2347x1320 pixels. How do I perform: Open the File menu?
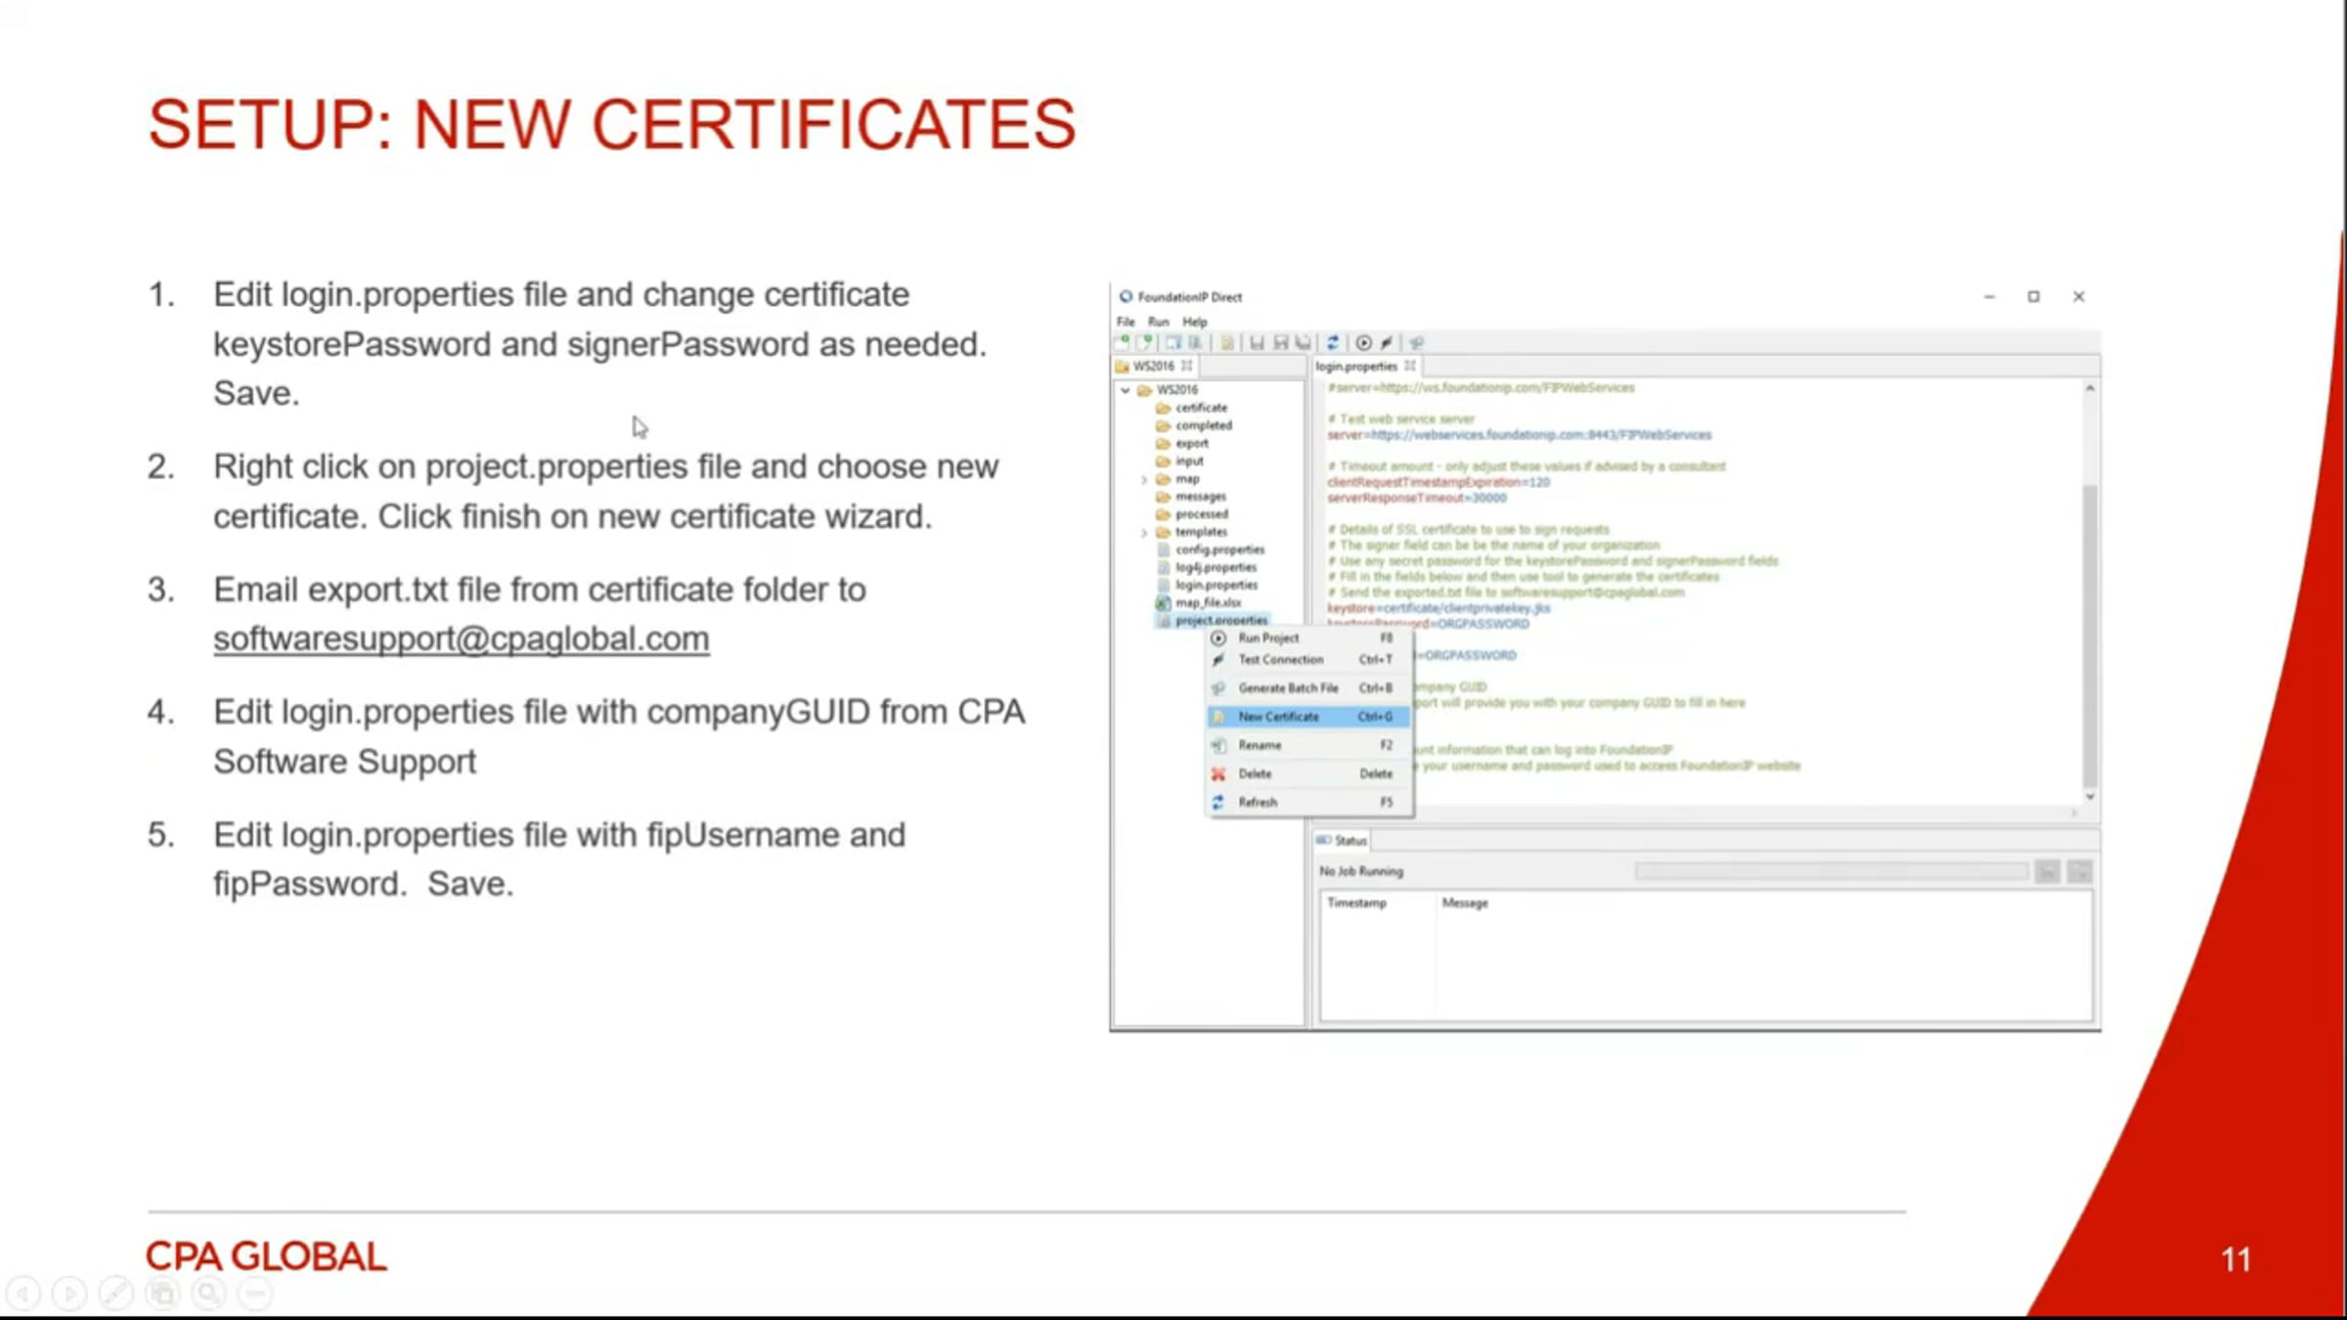1126,322
